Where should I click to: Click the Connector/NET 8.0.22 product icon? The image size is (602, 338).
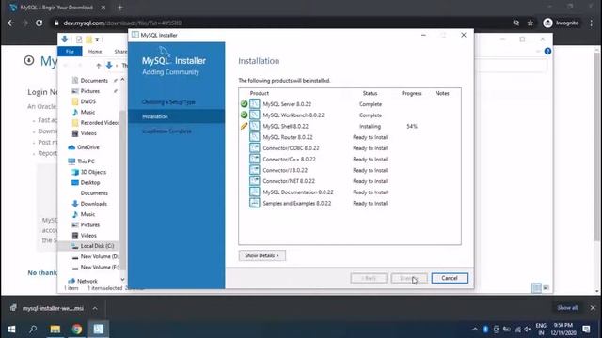[x=255, y=181]
